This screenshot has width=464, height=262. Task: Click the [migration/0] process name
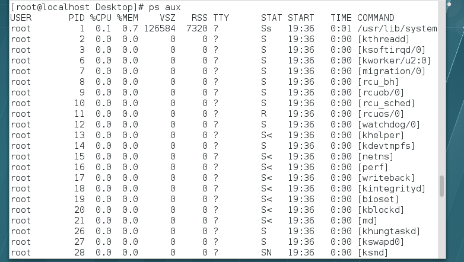[x=392, y=71]
